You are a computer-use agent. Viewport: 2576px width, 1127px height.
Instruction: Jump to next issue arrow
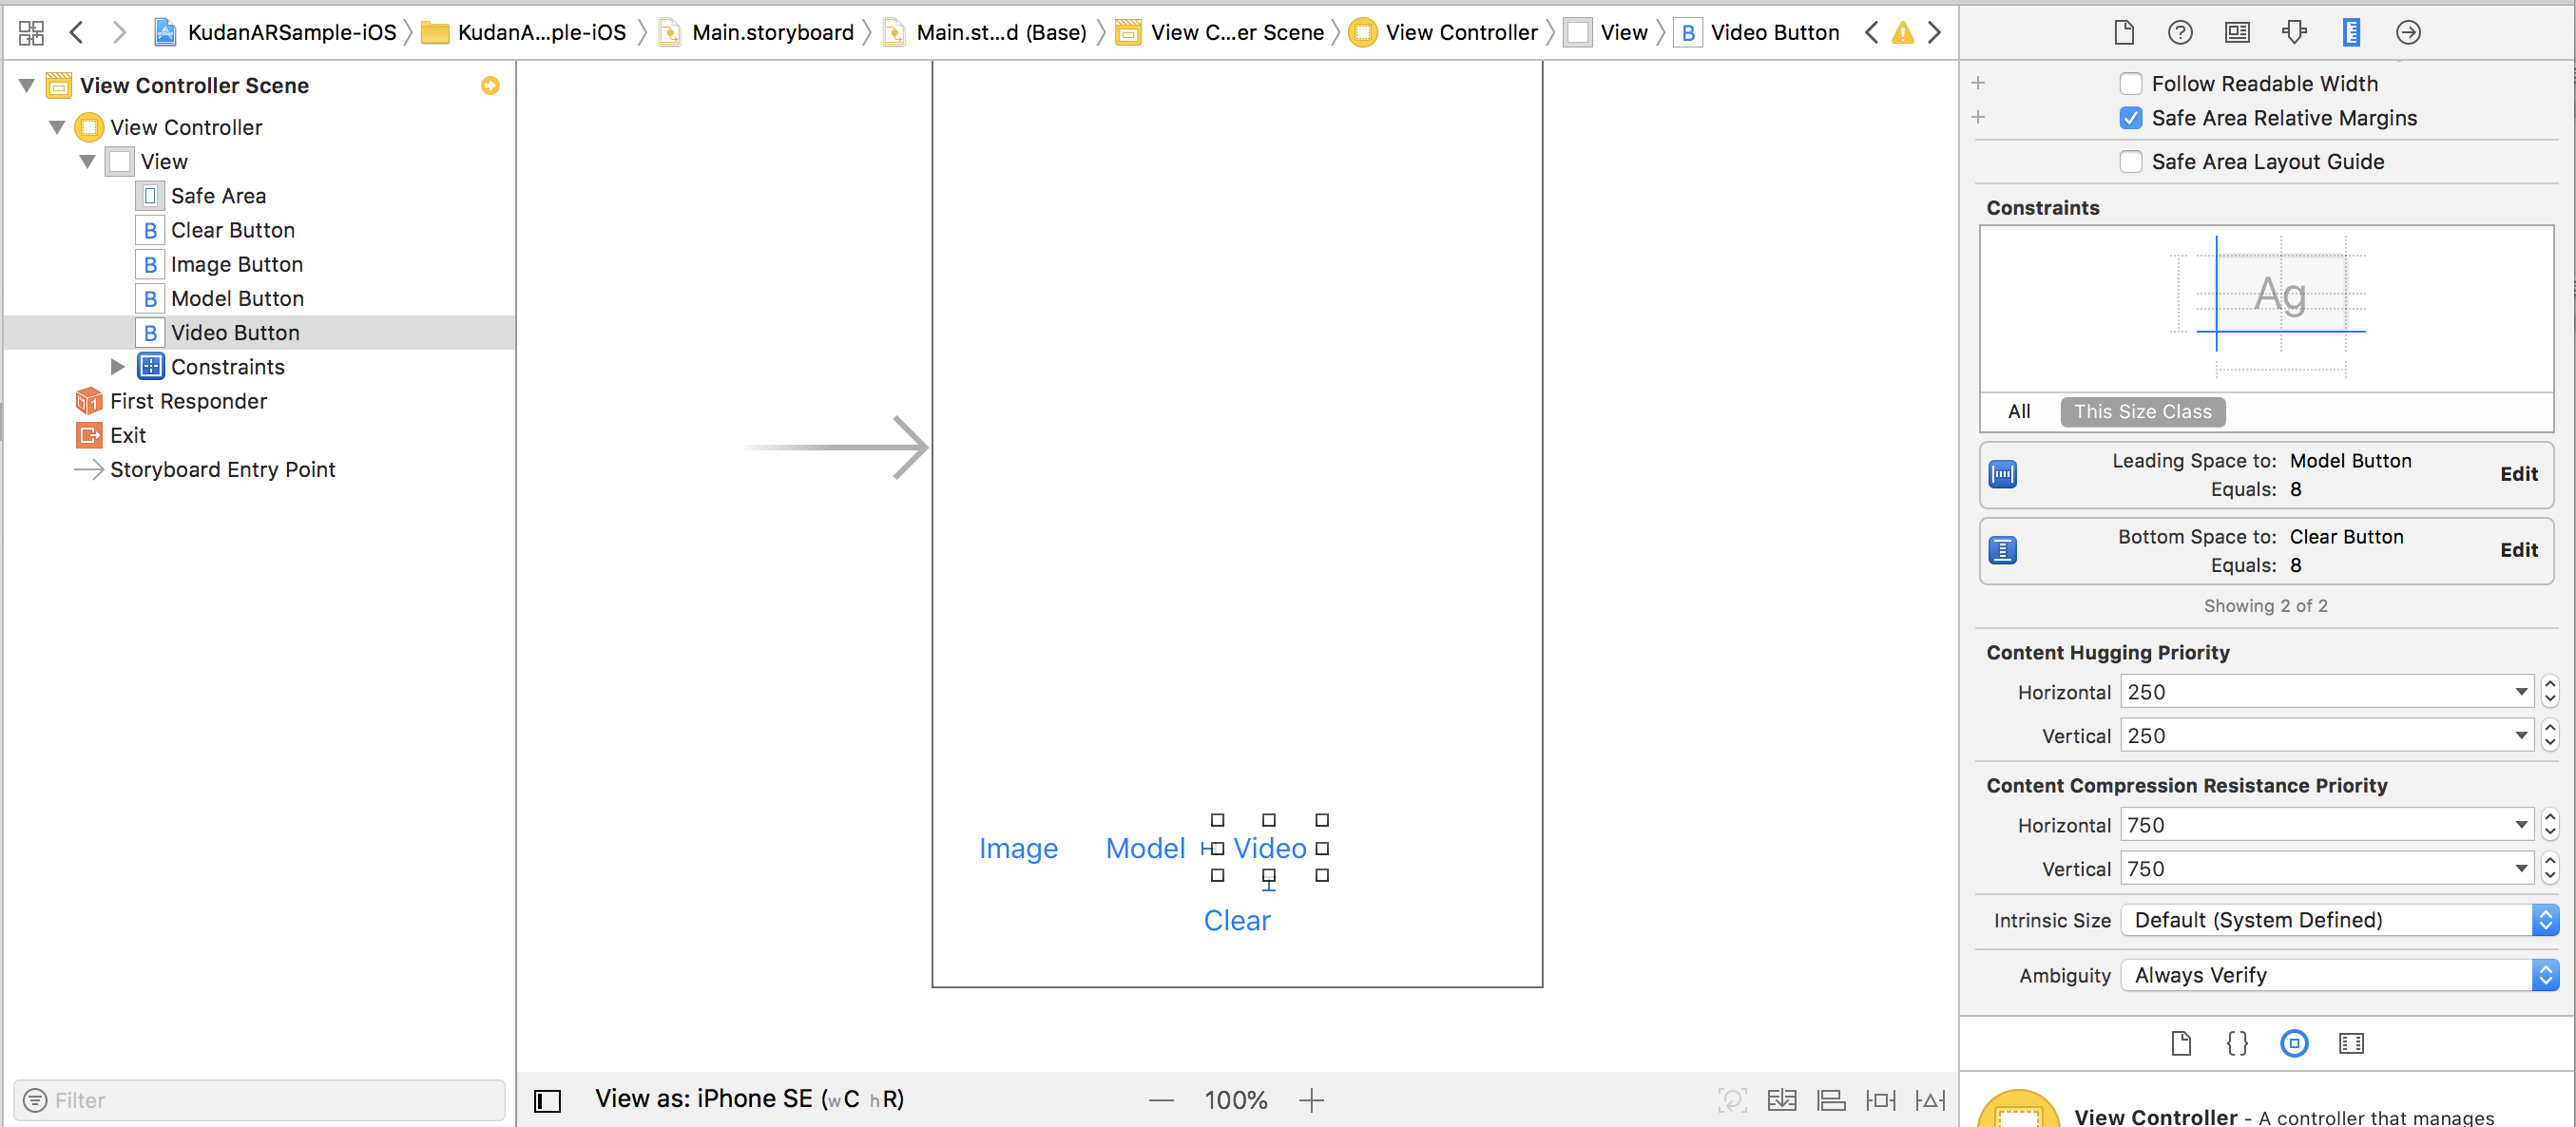[1934, 33]
